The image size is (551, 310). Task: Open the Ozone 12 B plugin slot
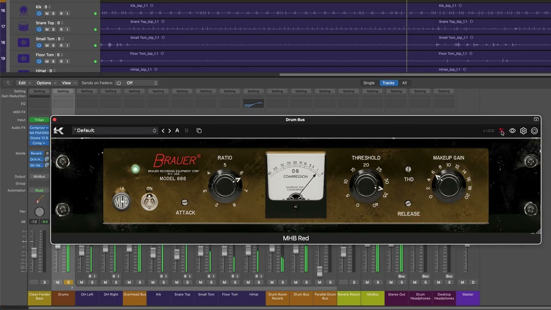(39, 138)
